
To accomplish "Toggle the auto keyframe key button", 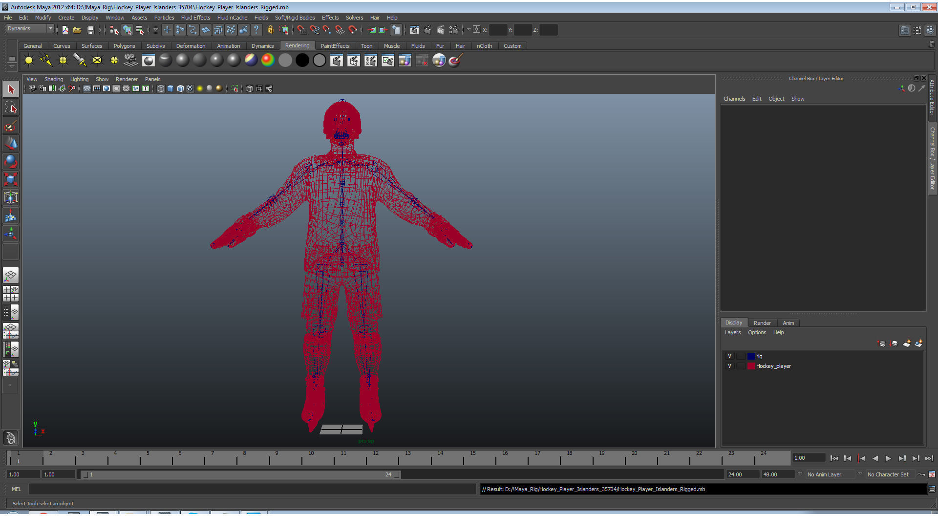I will pos(921,474).
